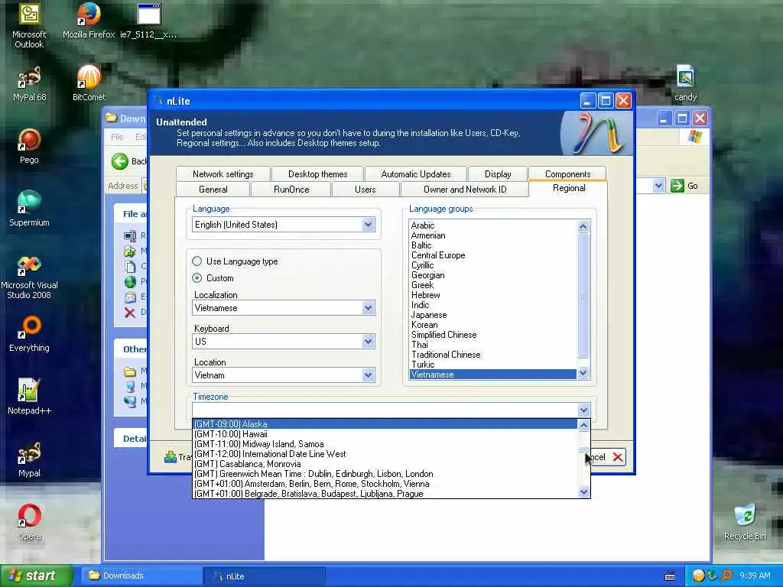783x587 pixels.
Task: Select the MyPal 68 desktop icon
Action: [29, 84]
